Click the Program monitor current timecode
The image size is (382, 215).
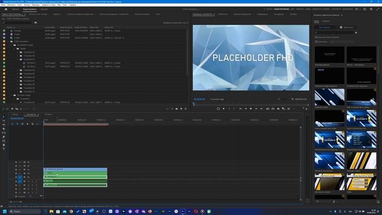[199, 99]
